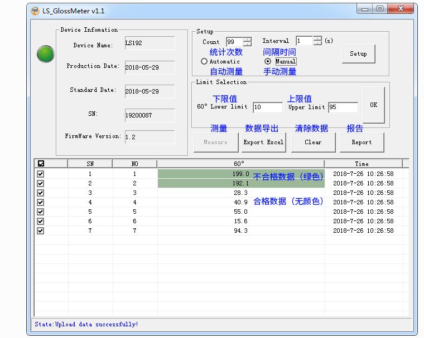Increase the Interval value with up arrow

pyautogui.click(x=317, y=38)
